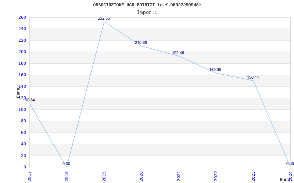This screenshot has width=294, height=183.
Task: Click the 2022 x-axis year label
Action: (x=216, y=176)
